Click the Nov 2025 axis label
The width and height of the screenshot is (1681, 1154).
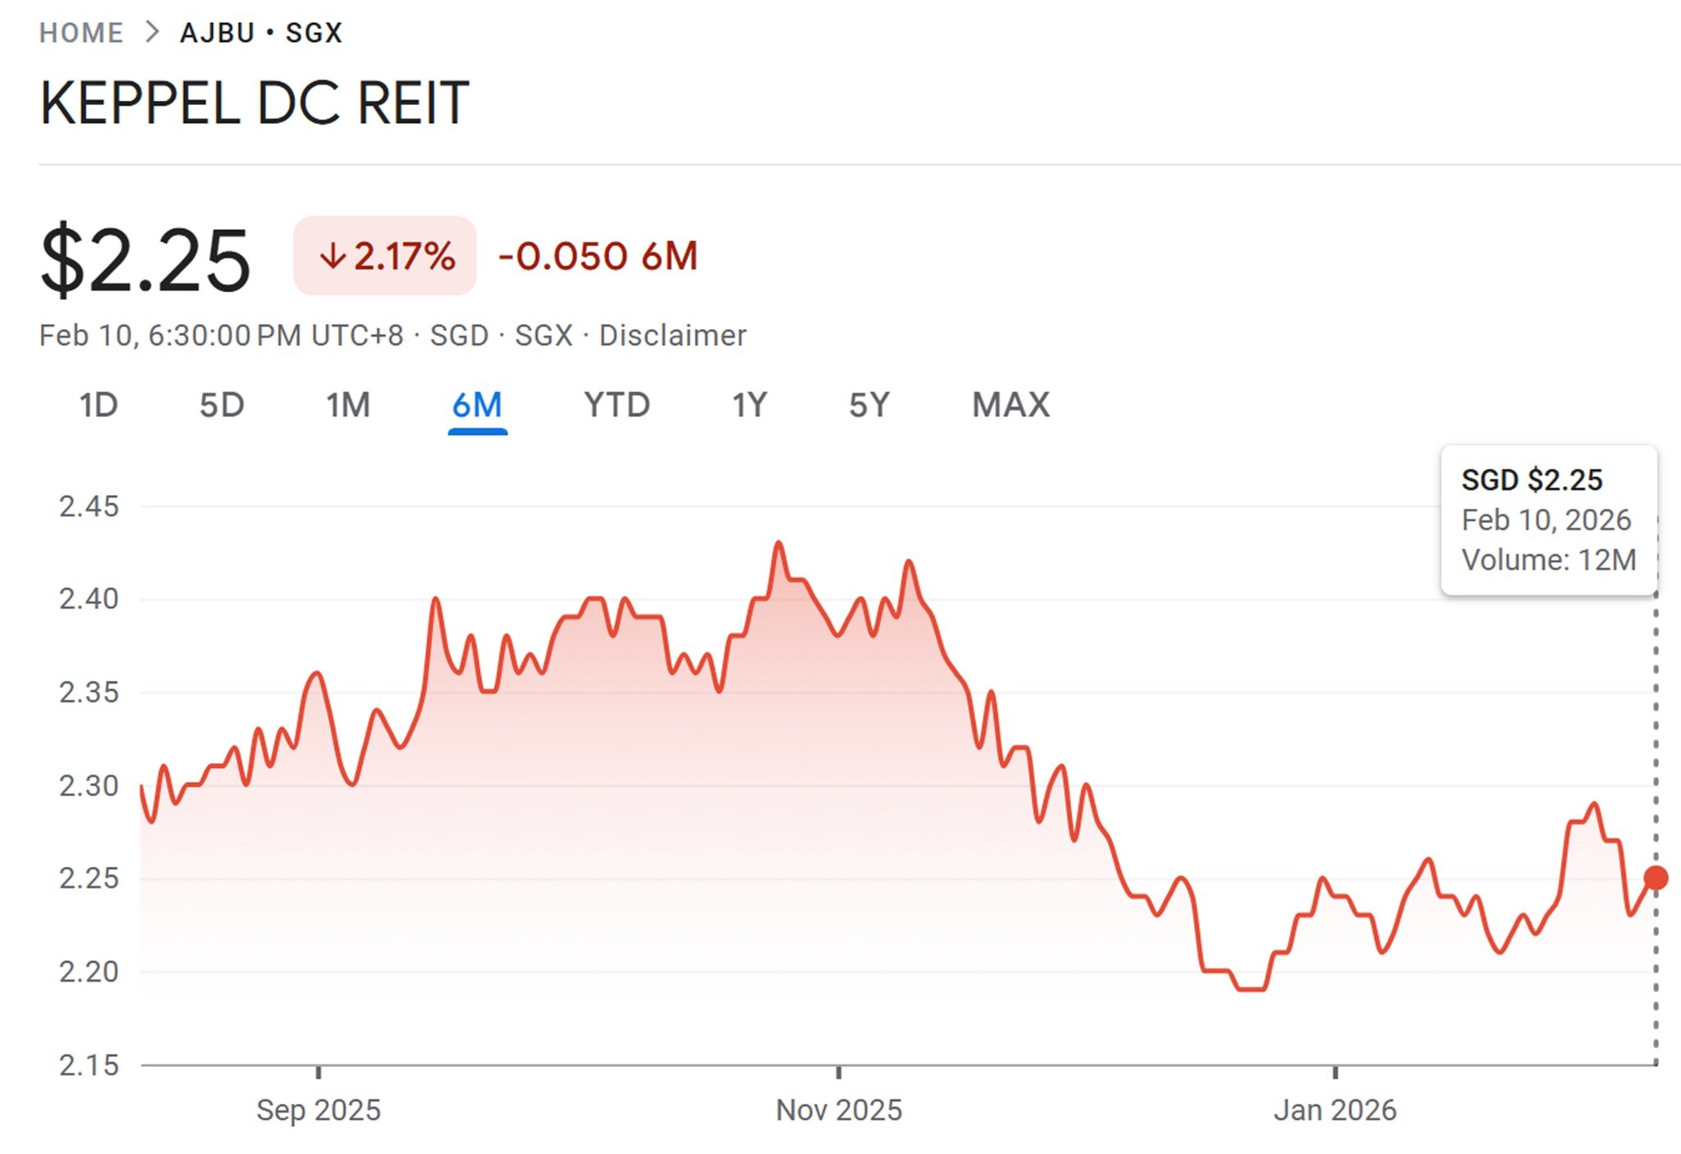839,1110
